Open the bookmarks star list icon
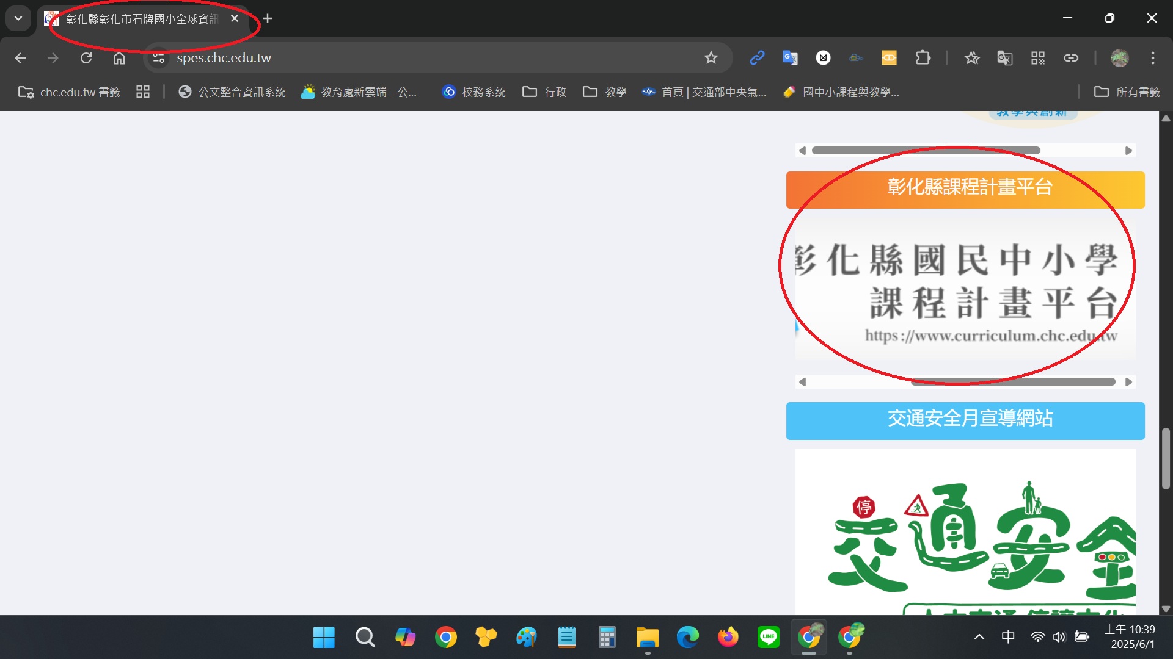 click(x=971, y=58)
